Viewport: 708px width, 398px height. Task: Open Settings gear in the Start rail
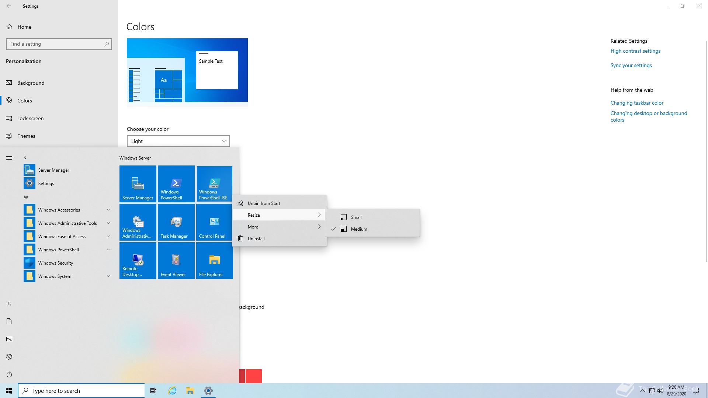click(9, 357)
